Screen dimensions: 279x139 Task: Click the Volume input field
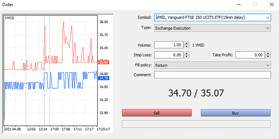(169, 45)
